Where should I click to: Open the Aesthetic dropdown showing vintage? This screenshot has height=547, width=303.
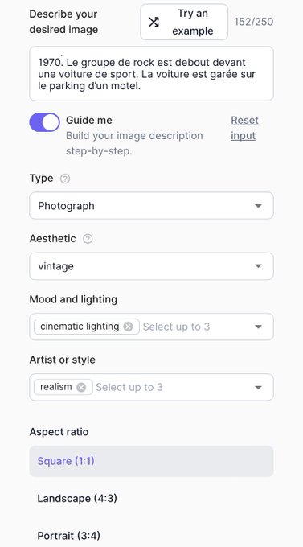pyautogui.click(x=151, y=266)
